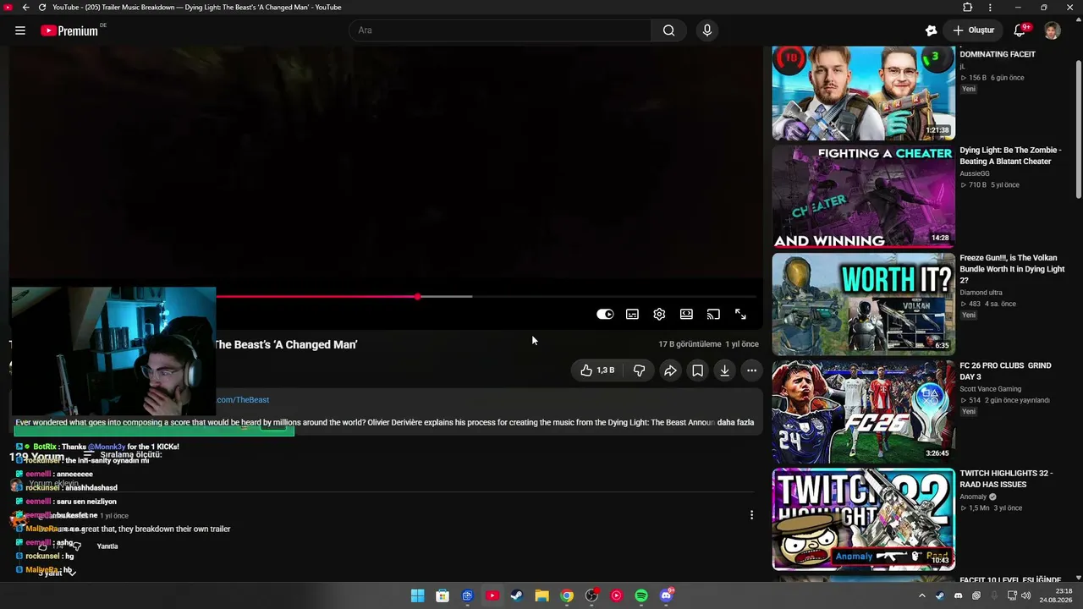
Task: Enter fullscreen video mode
Action: pos(740,315)
